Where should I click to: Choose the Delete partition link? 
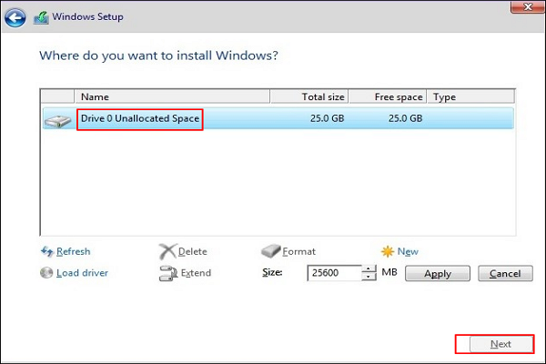tap(193, 251)
